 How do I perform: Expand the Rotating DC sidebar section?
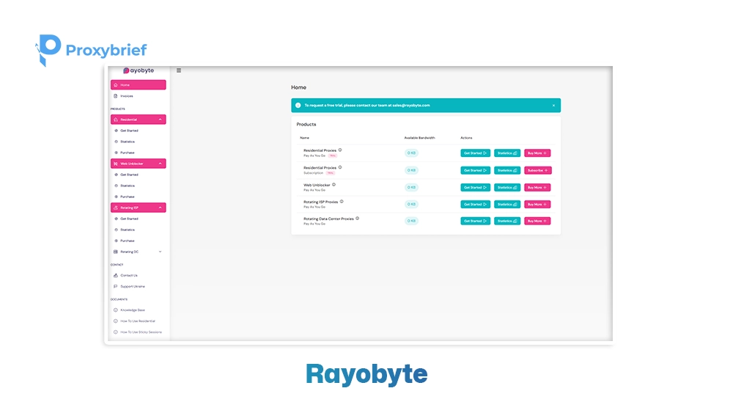[x=139, y=252]
